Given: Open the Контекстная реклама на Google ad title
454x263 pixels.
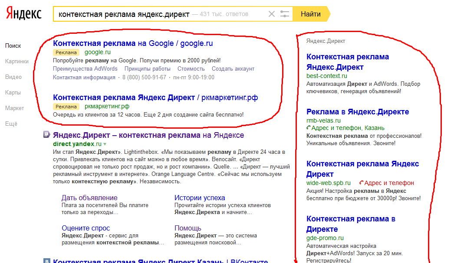Looking at the screenshot, I should (x=133, y=43).
